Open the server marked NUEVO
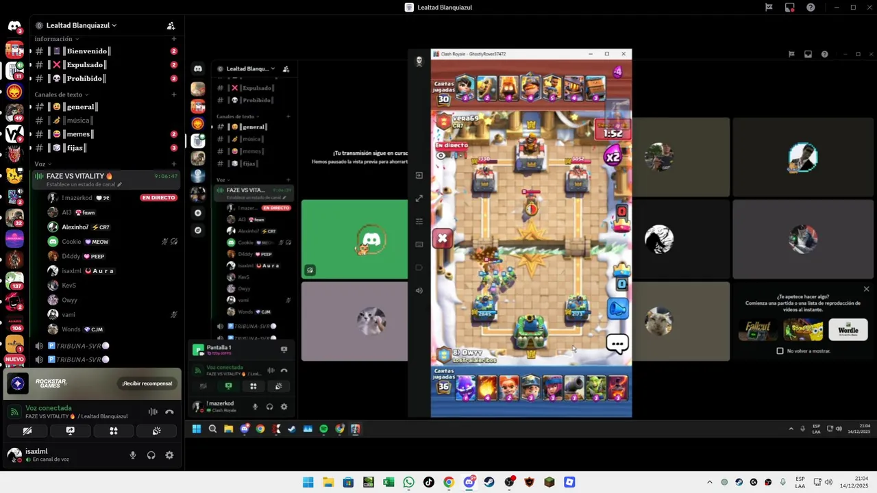Screen dimensions: 877x493 [x=14, y=359]
